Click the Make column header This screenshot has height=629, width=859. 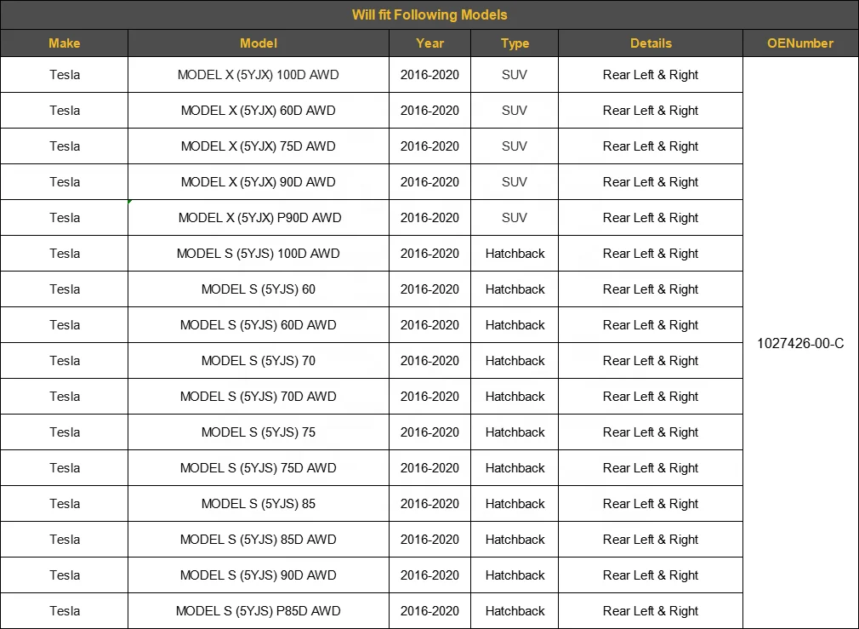[65, 43]
